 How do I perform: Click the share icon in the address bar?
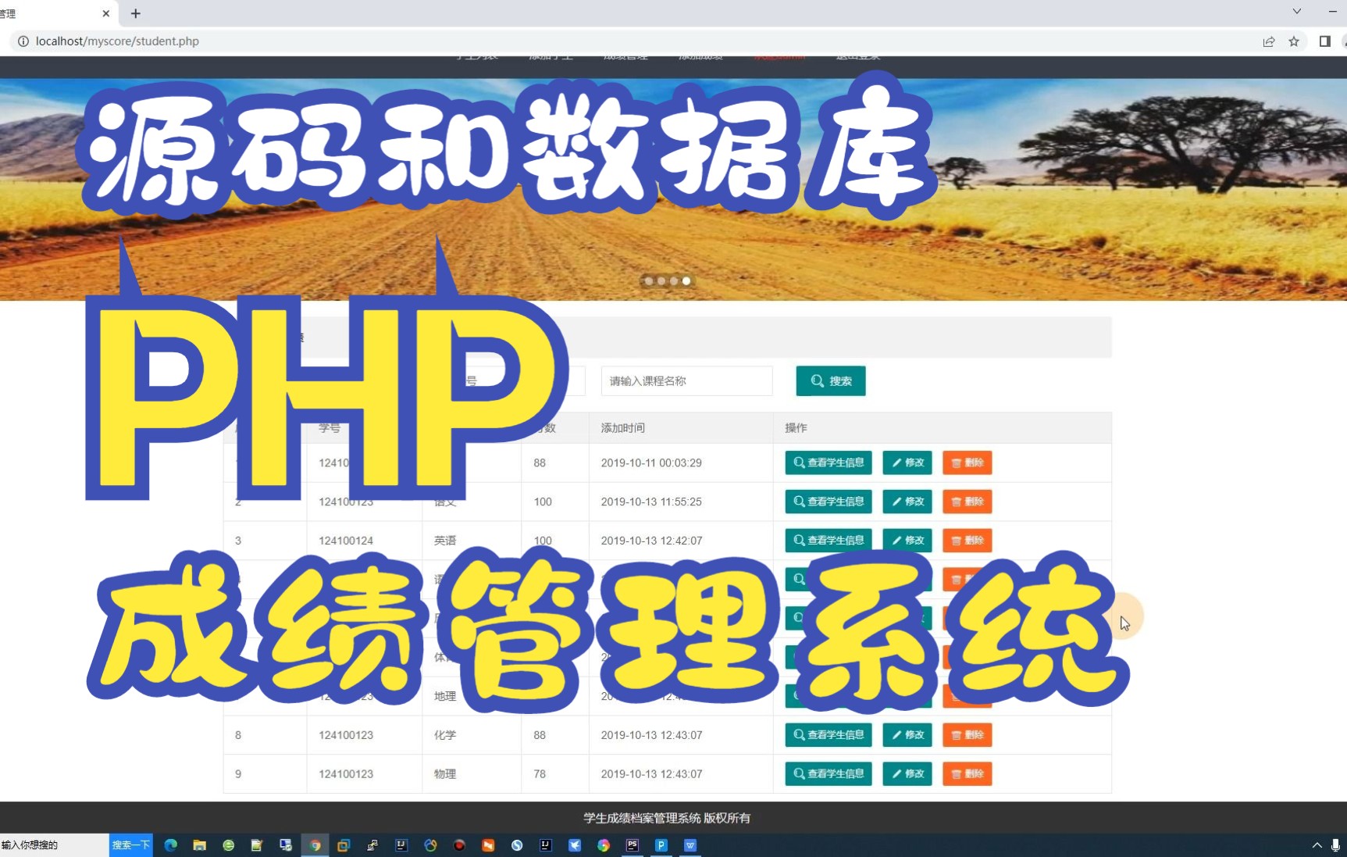coord(1268,41)
